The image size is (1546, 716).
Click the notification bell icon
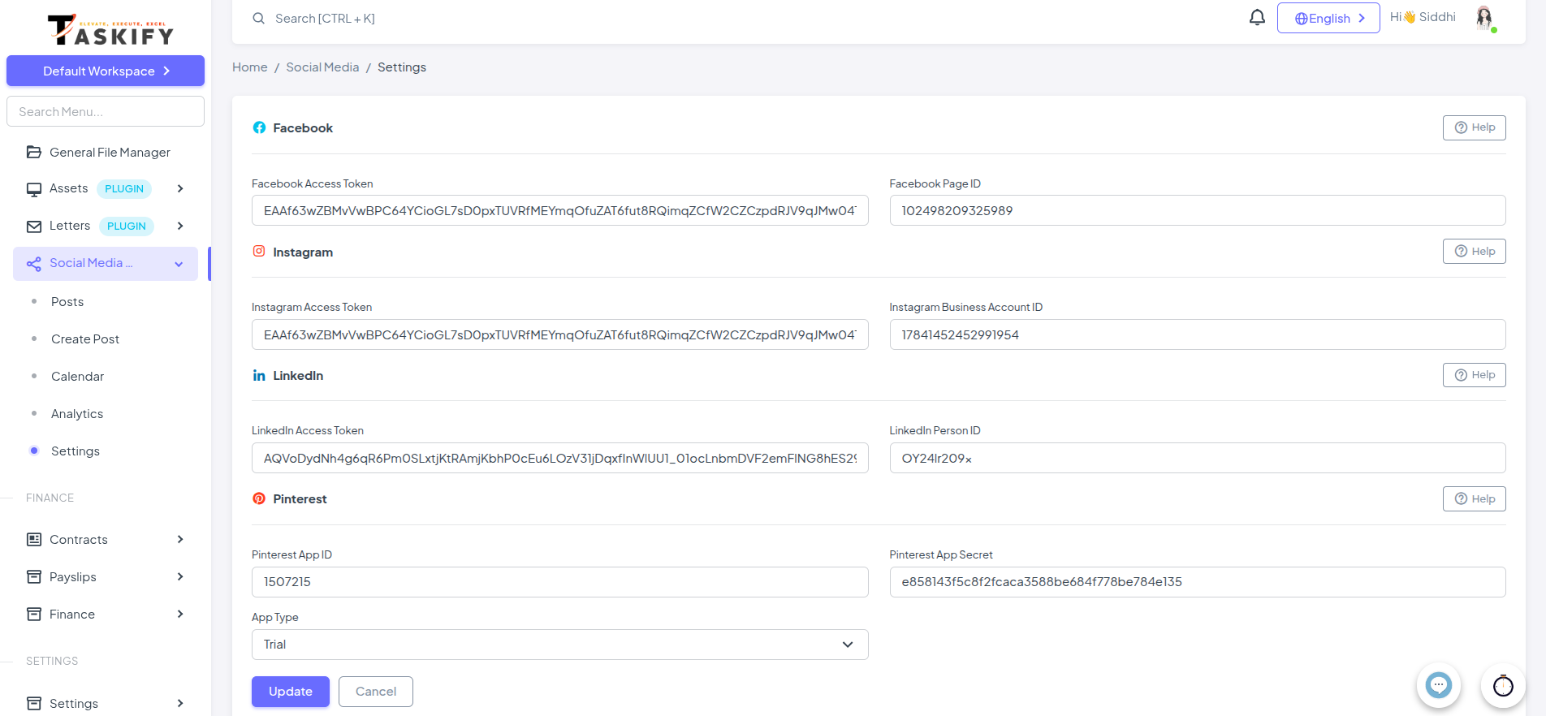pos(1257,17)
